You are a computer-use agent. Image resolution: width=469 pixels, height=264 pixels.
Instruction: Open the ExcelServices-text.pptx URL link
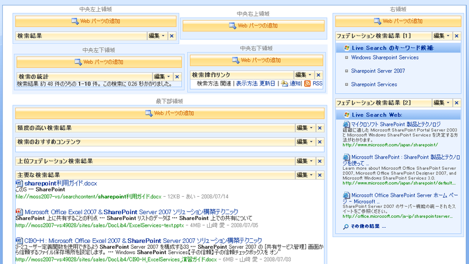(x=100, y=225)
